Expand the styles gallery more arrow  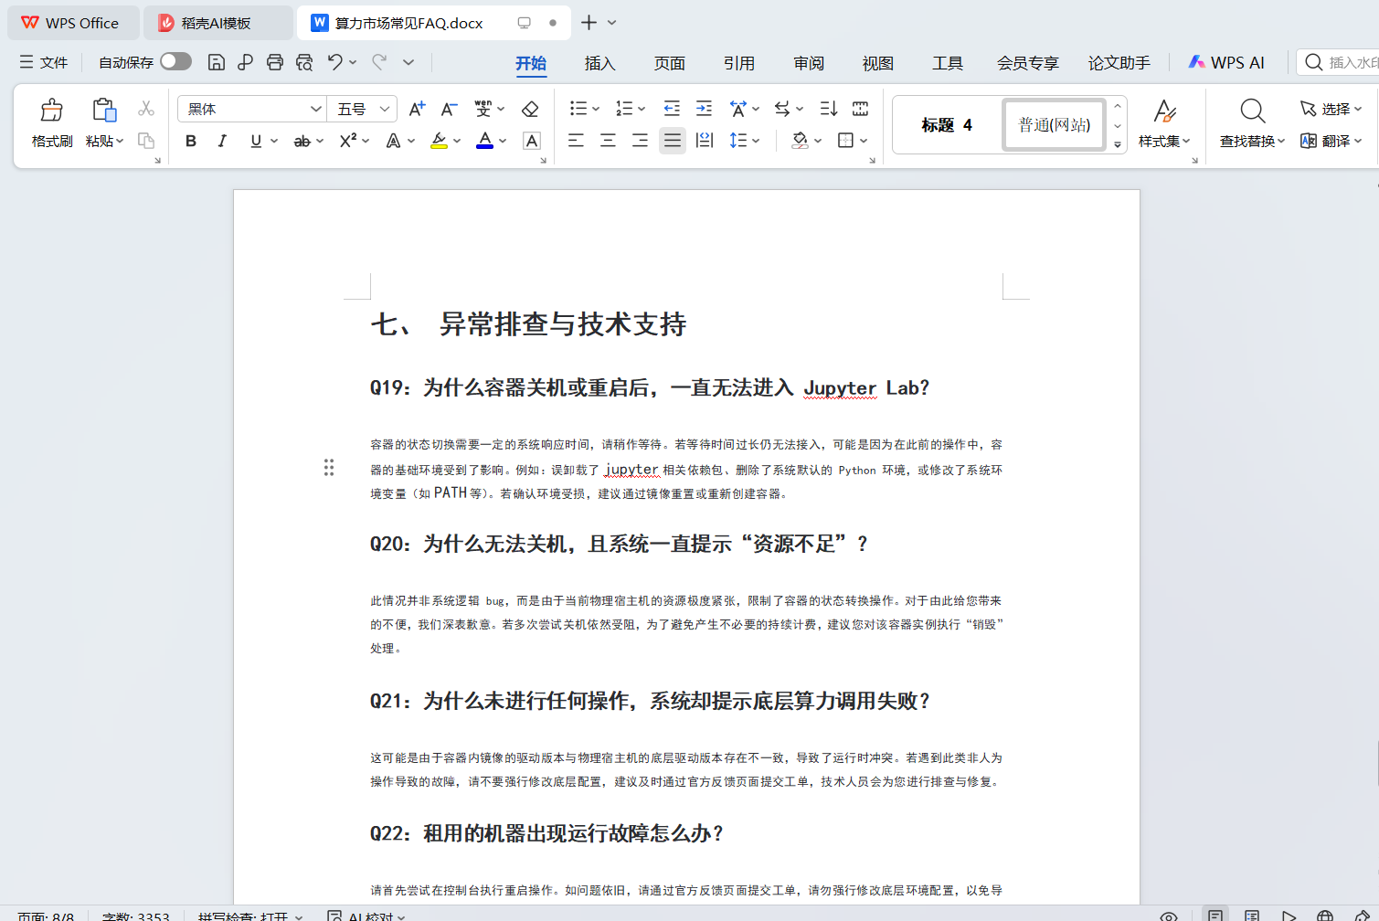[1118, 144]
